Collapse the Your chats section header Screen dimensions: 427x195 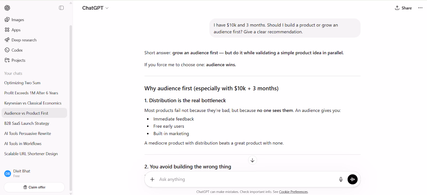[x=13, y=73]
